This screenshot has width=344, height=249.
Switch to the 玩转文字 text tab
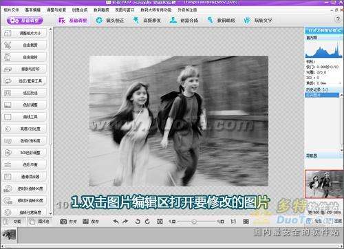click(258, 21)
